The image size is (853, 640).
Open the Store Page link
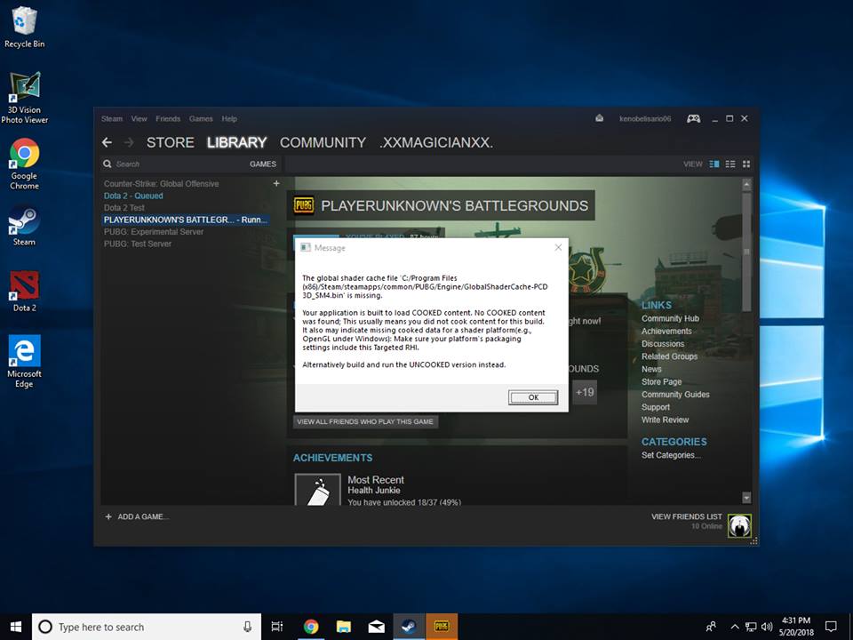tap(661, 382)
